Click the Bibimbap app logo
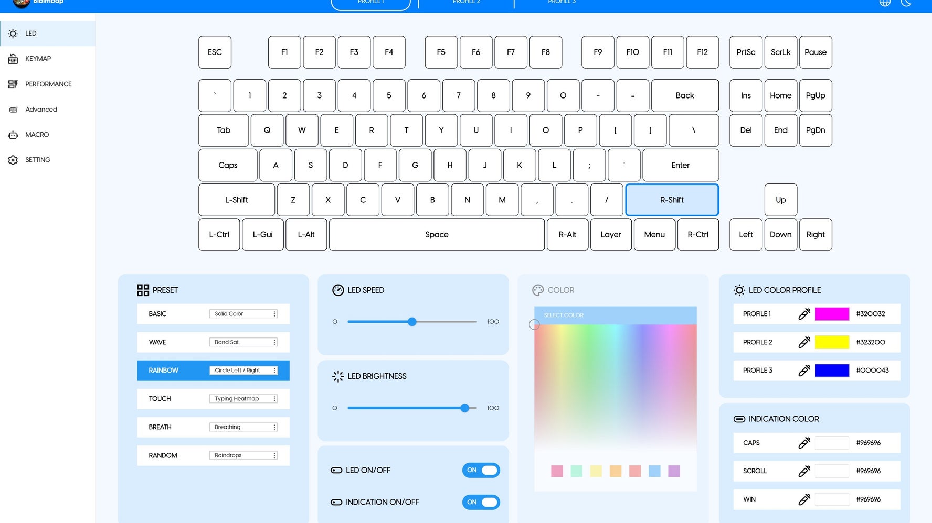This screenshot has height=523, width=932. 21,3
